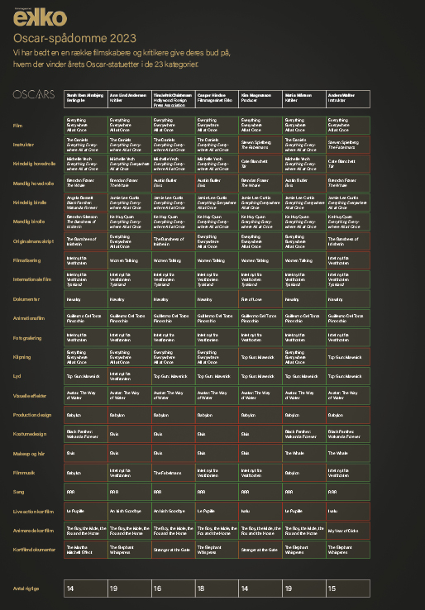Click the 'Visuelle effekter' row label

coord(30,396)
